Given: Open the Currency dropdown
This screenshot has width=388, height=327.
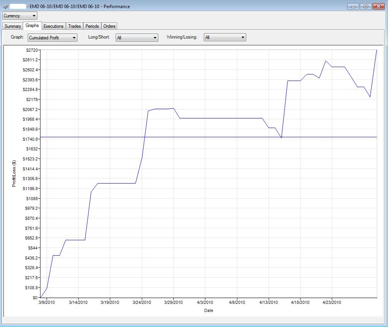Looking at the screenshot, I should [x=20, y=16].
